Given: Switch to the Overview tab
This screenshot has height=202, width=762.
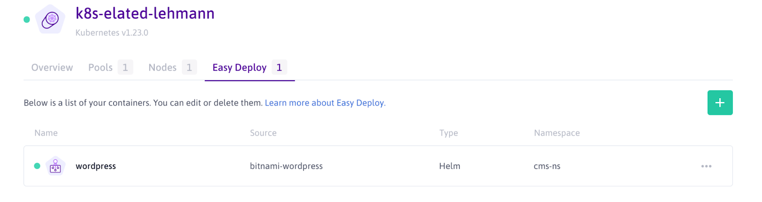Looking at the screenshot, I should pos(52,67).
